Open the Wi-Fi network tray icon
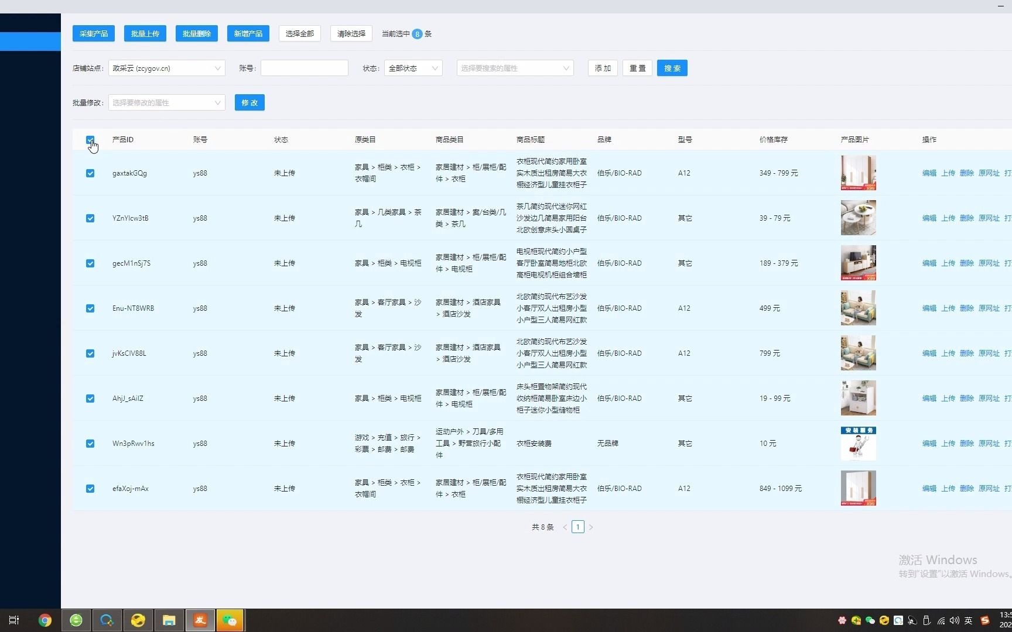This screenshot has width=1012, height=632. tap(941, 620)
